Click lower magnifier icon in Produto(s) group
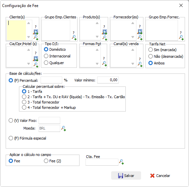Image resolution: width=189 pixels, height=187 pixels. (104, 38)
